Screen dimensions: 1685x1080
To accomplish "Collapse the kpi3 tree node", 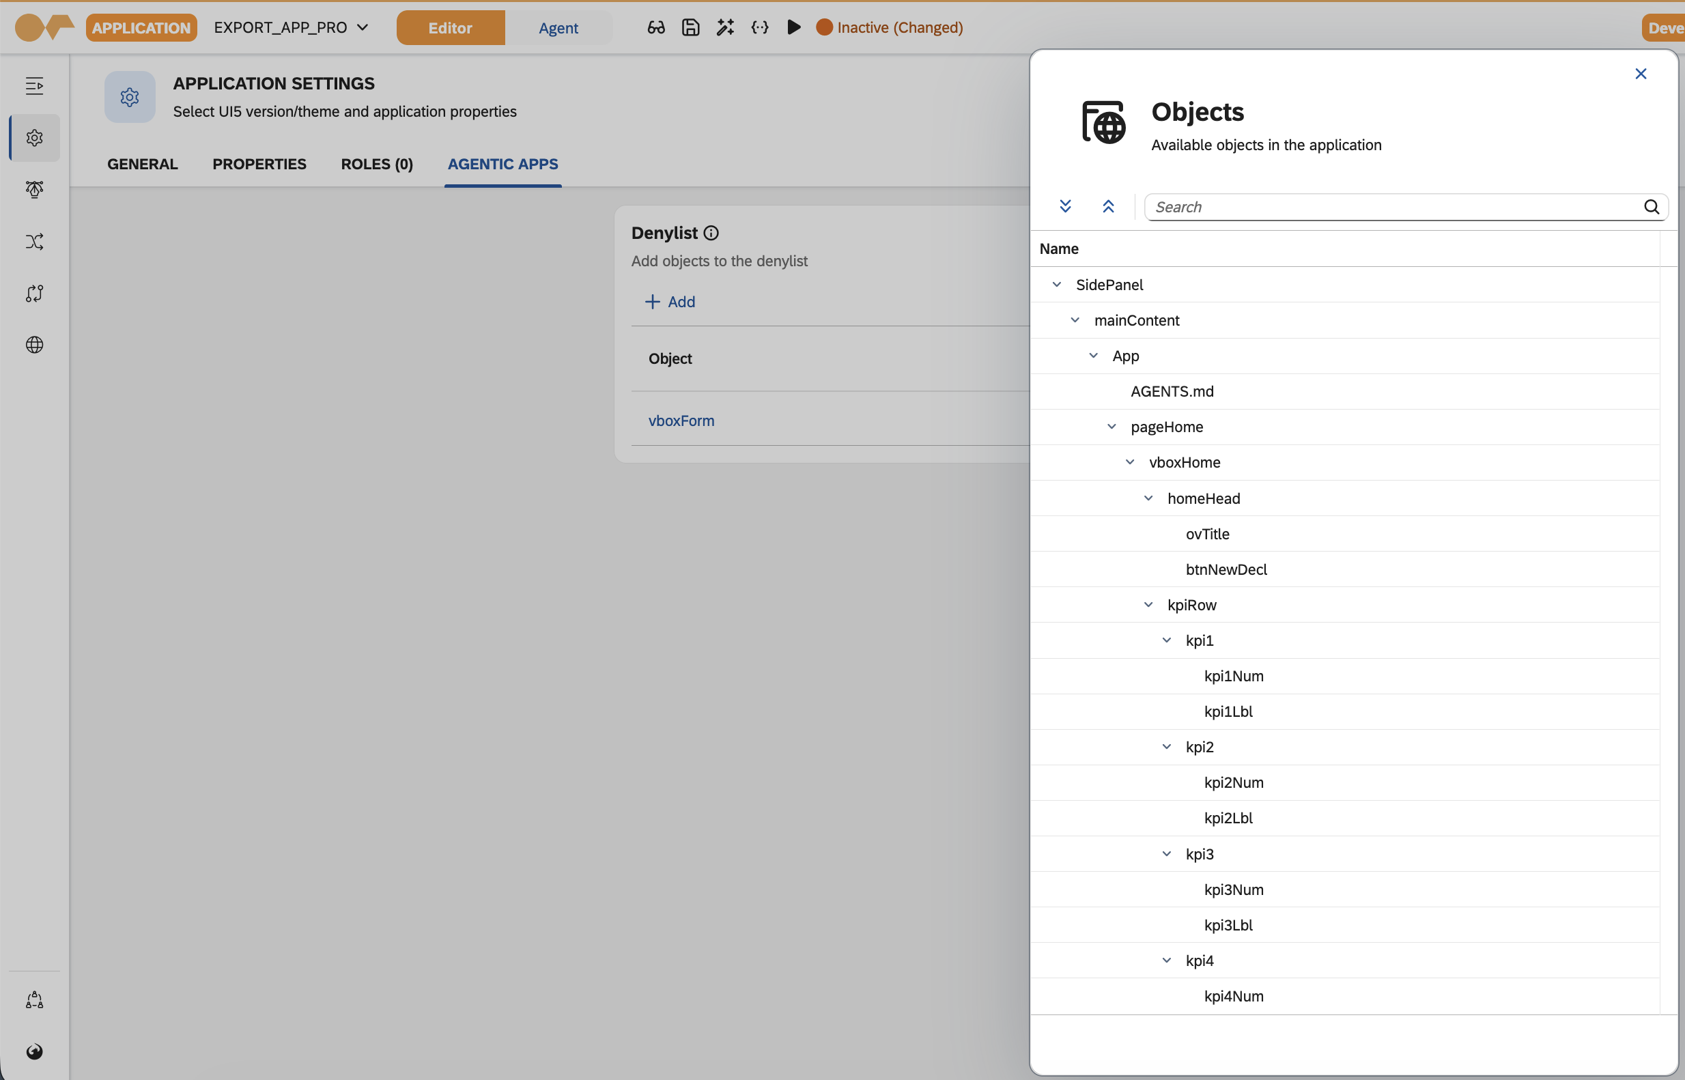I will tap(1166, 853).
